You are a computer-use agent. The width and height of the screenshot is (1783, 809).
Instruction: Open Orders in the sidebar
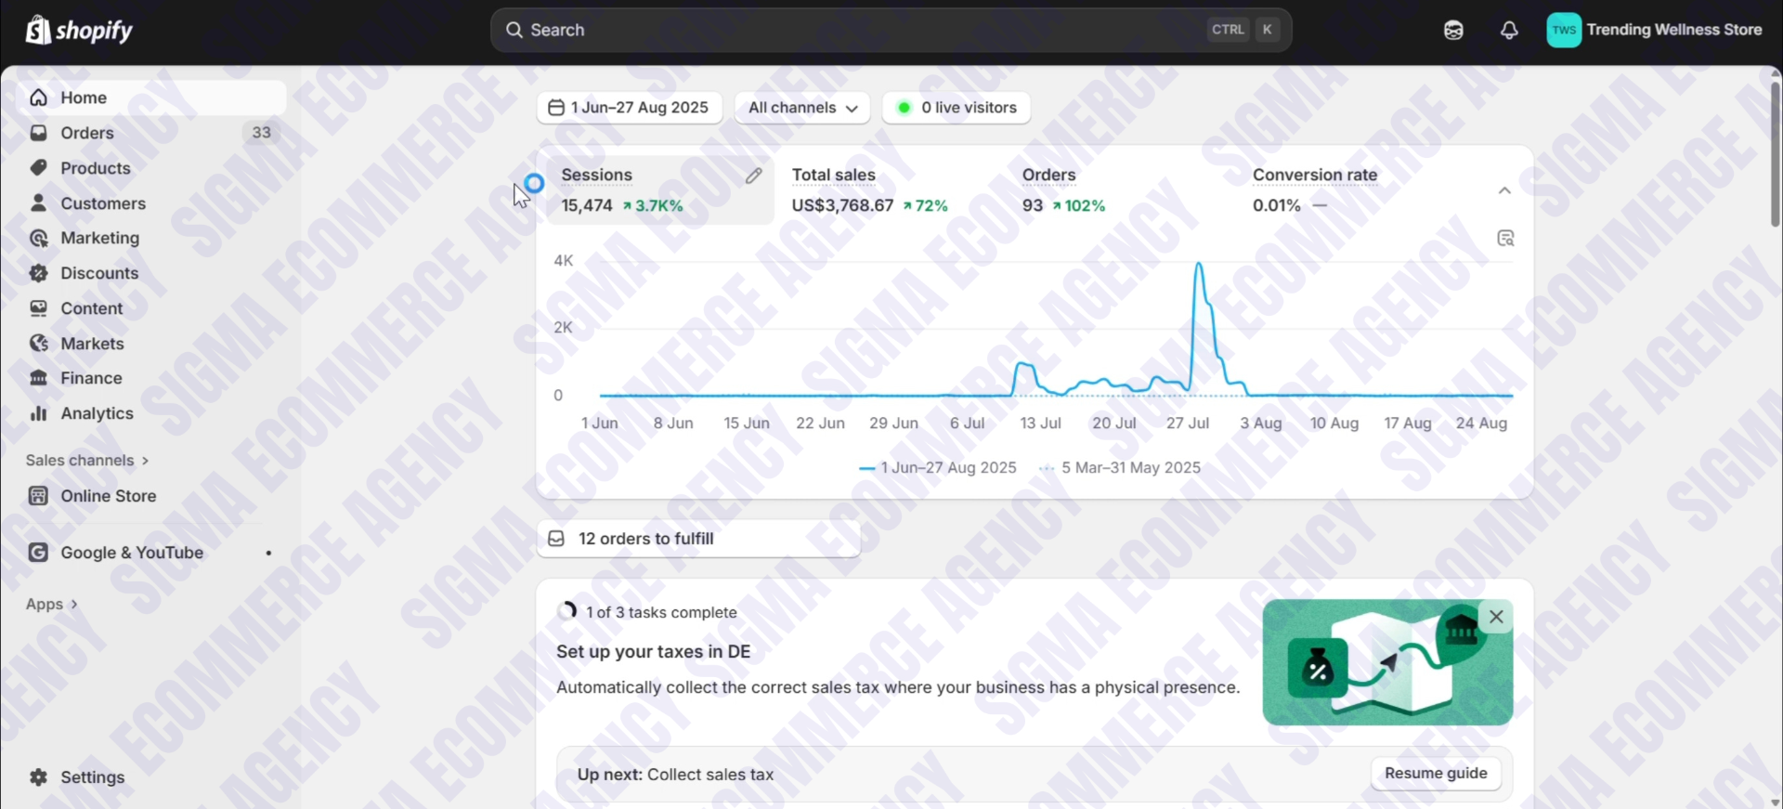(x=152, y=133)
